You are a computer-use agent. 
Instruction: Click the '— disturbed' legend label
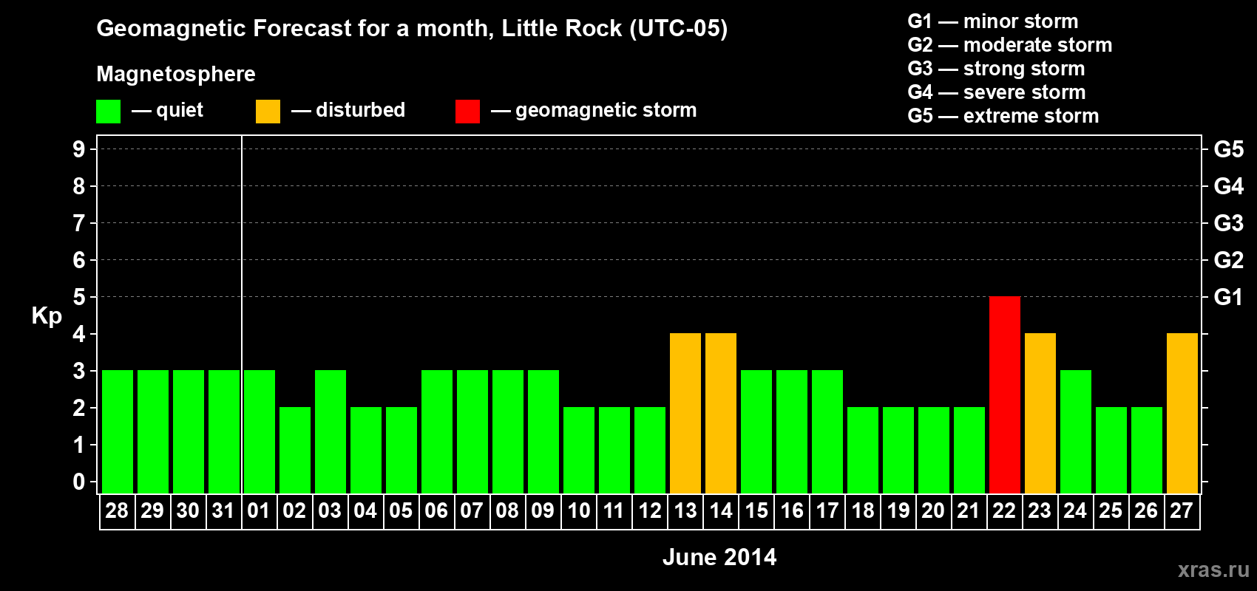point(348,110)
